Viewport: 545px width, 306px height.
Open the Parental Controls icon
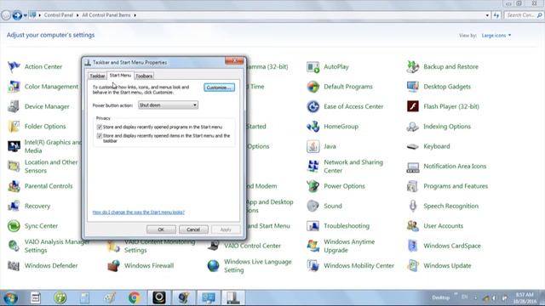pyautogui.click(x=14, y=186)
